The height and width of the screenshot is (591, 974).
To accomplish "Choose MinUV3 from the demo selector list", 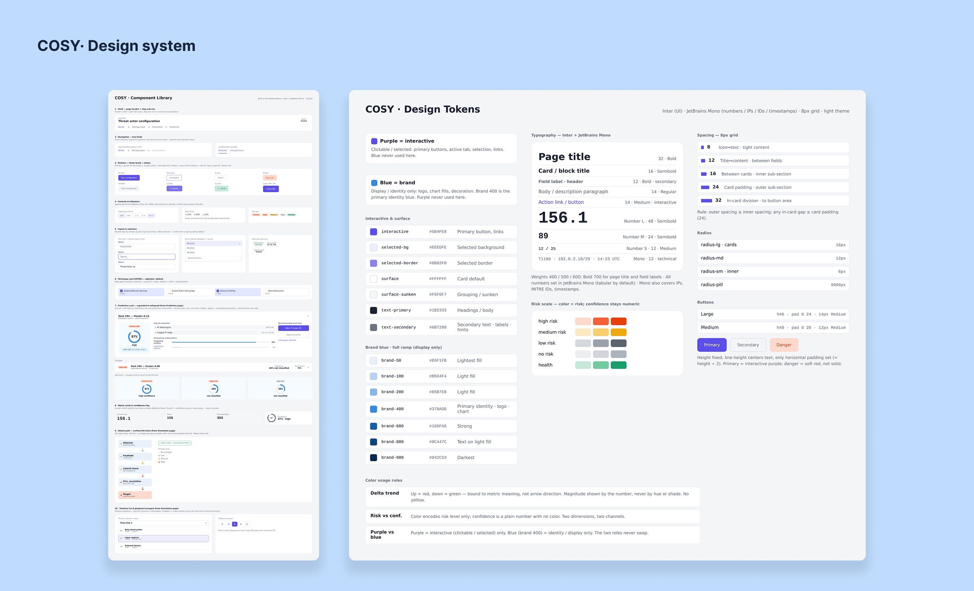I will 214,248.
